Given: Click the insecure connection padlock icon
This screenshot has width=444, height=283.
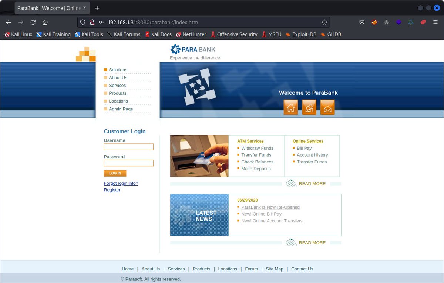Looking at the screenshot, I should tap(92, 22).
